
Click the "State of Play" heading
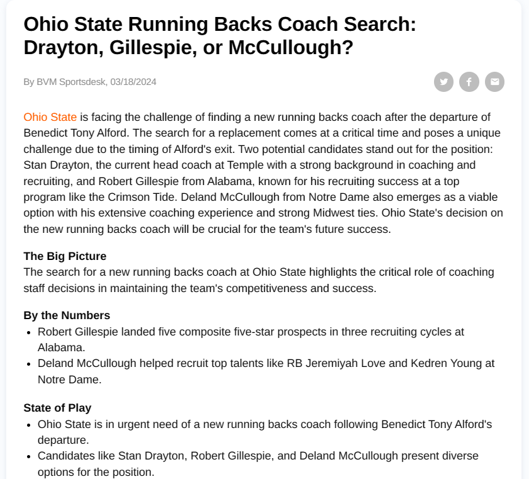pyautogui.click(x=57, y=408)
